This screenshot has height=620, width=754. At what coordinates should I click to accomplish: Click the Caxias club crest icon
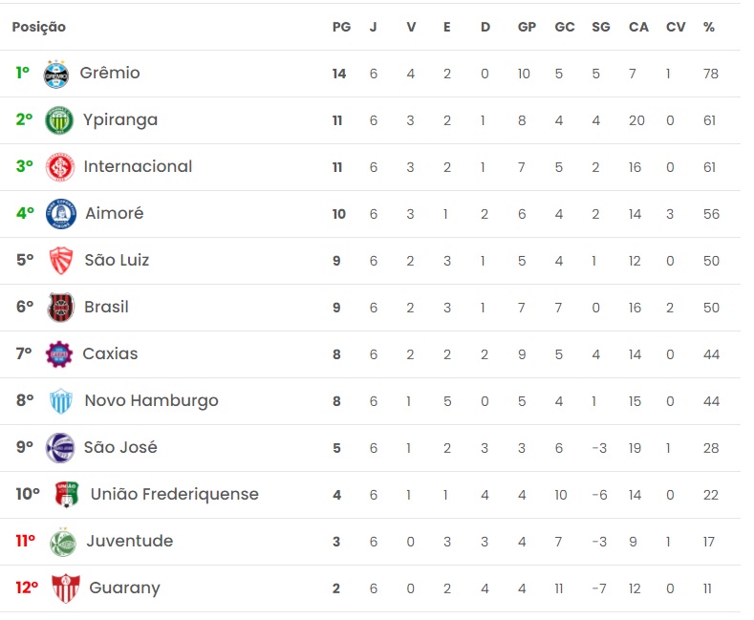point(59,354)
